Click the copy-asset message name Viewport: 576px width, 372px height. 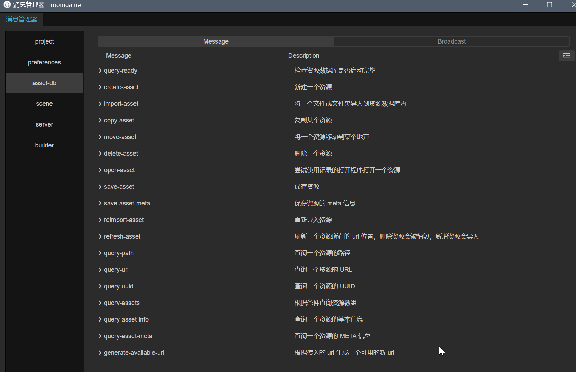[x=119, y=120]
